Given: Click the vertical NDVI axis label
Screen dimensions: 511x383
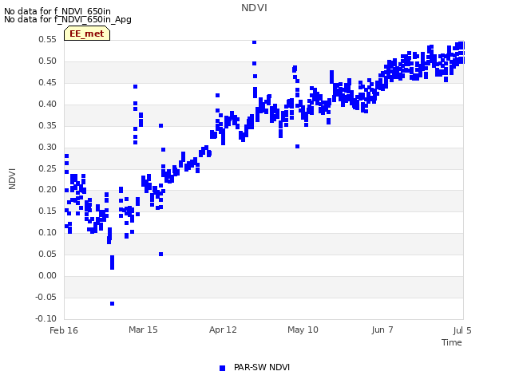Looking at the screenshot, I should [12, 179].
